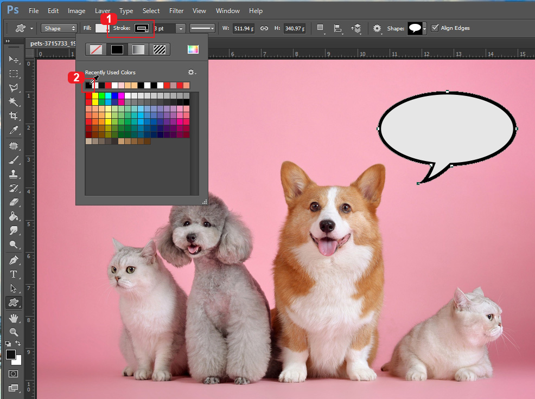
Task: Select the Smudge tool
Action: (x=14, y=230)
